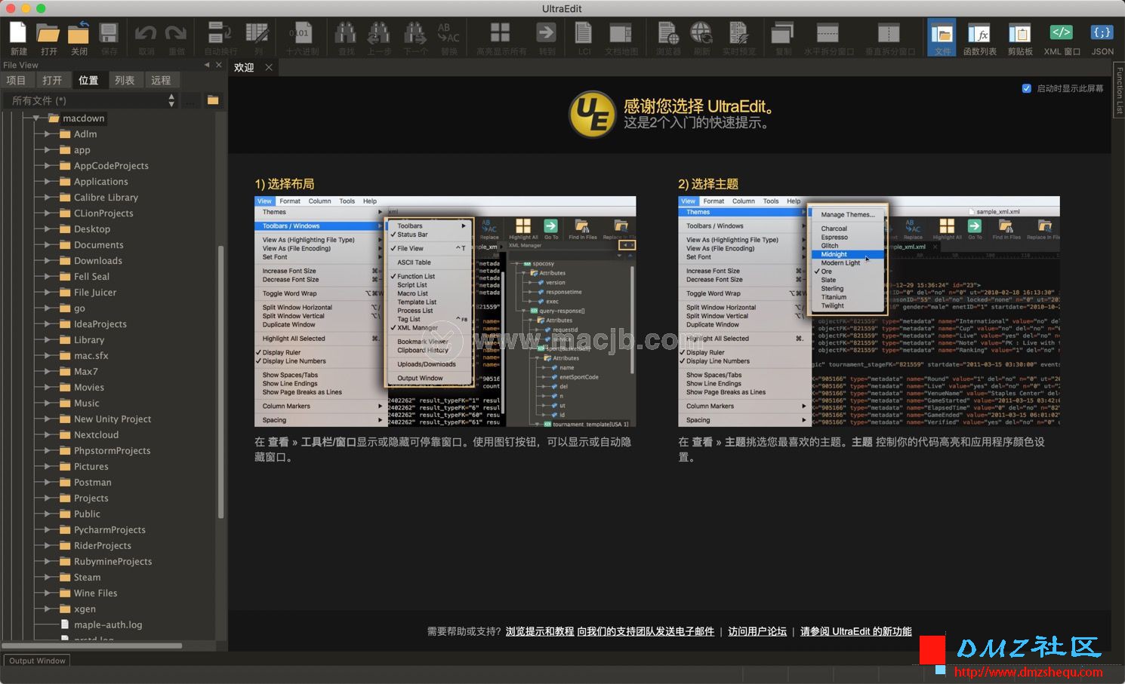The height and width of the screenshot is (684, 1125).
Task: Click the 水平拆分窗口 (Split horizontal) icon
Action: 828,34
